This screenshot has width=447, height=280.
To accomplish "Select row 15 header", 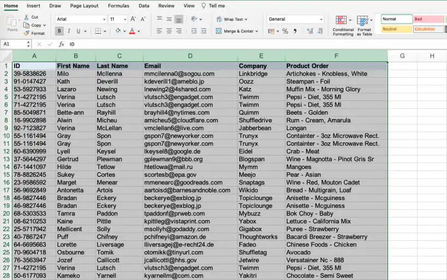I will pos(7,175).
